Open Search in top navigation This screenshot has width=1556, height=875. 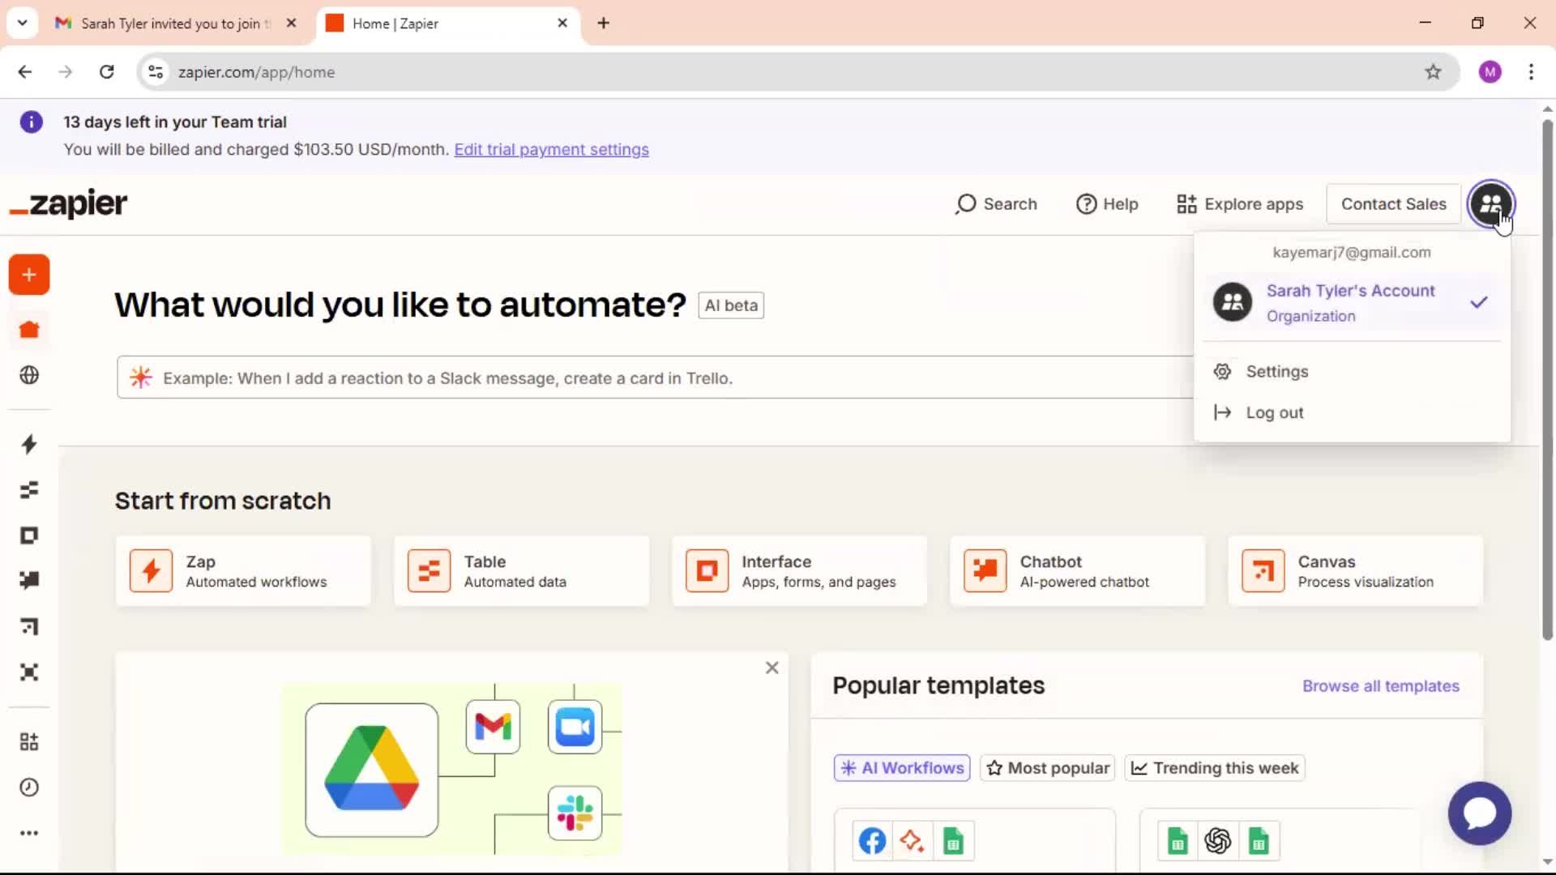pyautogui.click(x=996, y=204)
